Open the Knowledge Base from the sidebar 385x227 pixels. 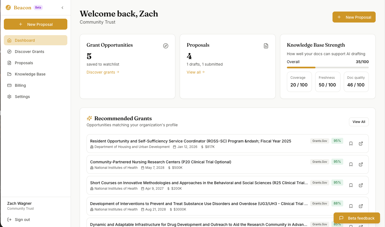point(29,74)
